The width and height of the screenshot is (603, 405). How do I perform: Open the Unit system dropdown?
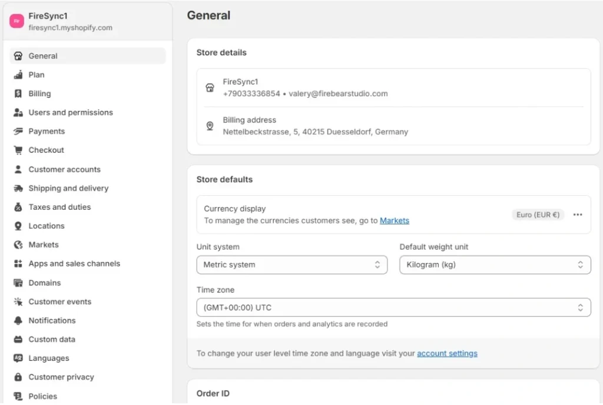click(x=291, y=265)
